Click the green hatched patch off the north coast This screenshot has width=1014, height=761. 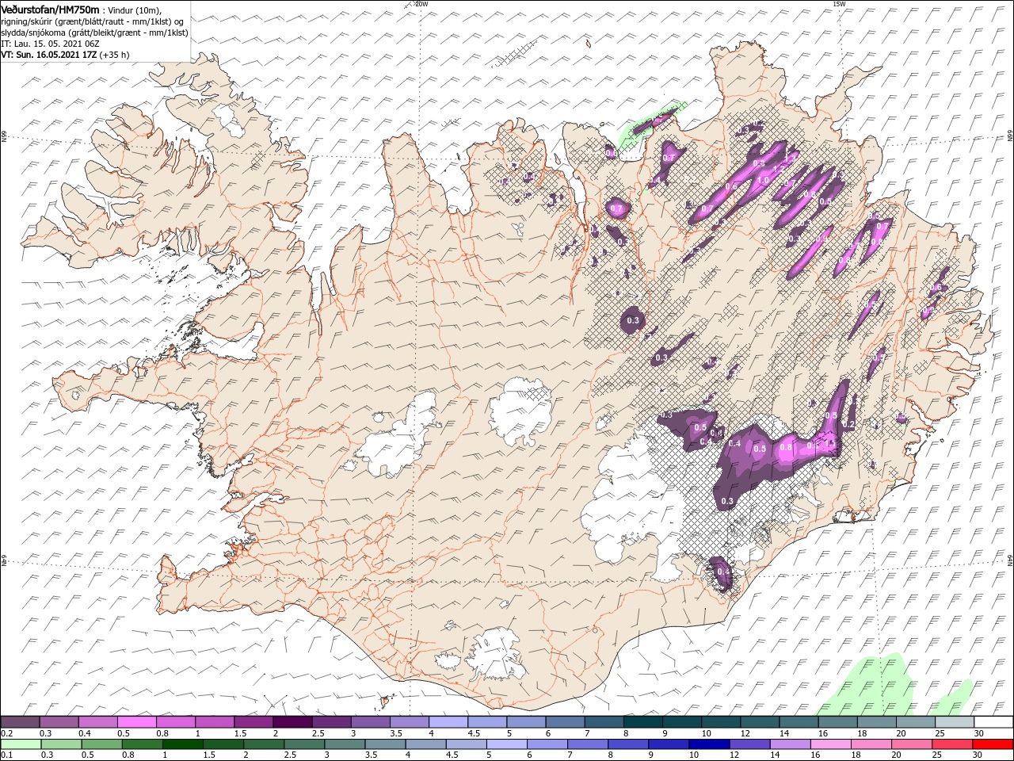tap(651, 124)
